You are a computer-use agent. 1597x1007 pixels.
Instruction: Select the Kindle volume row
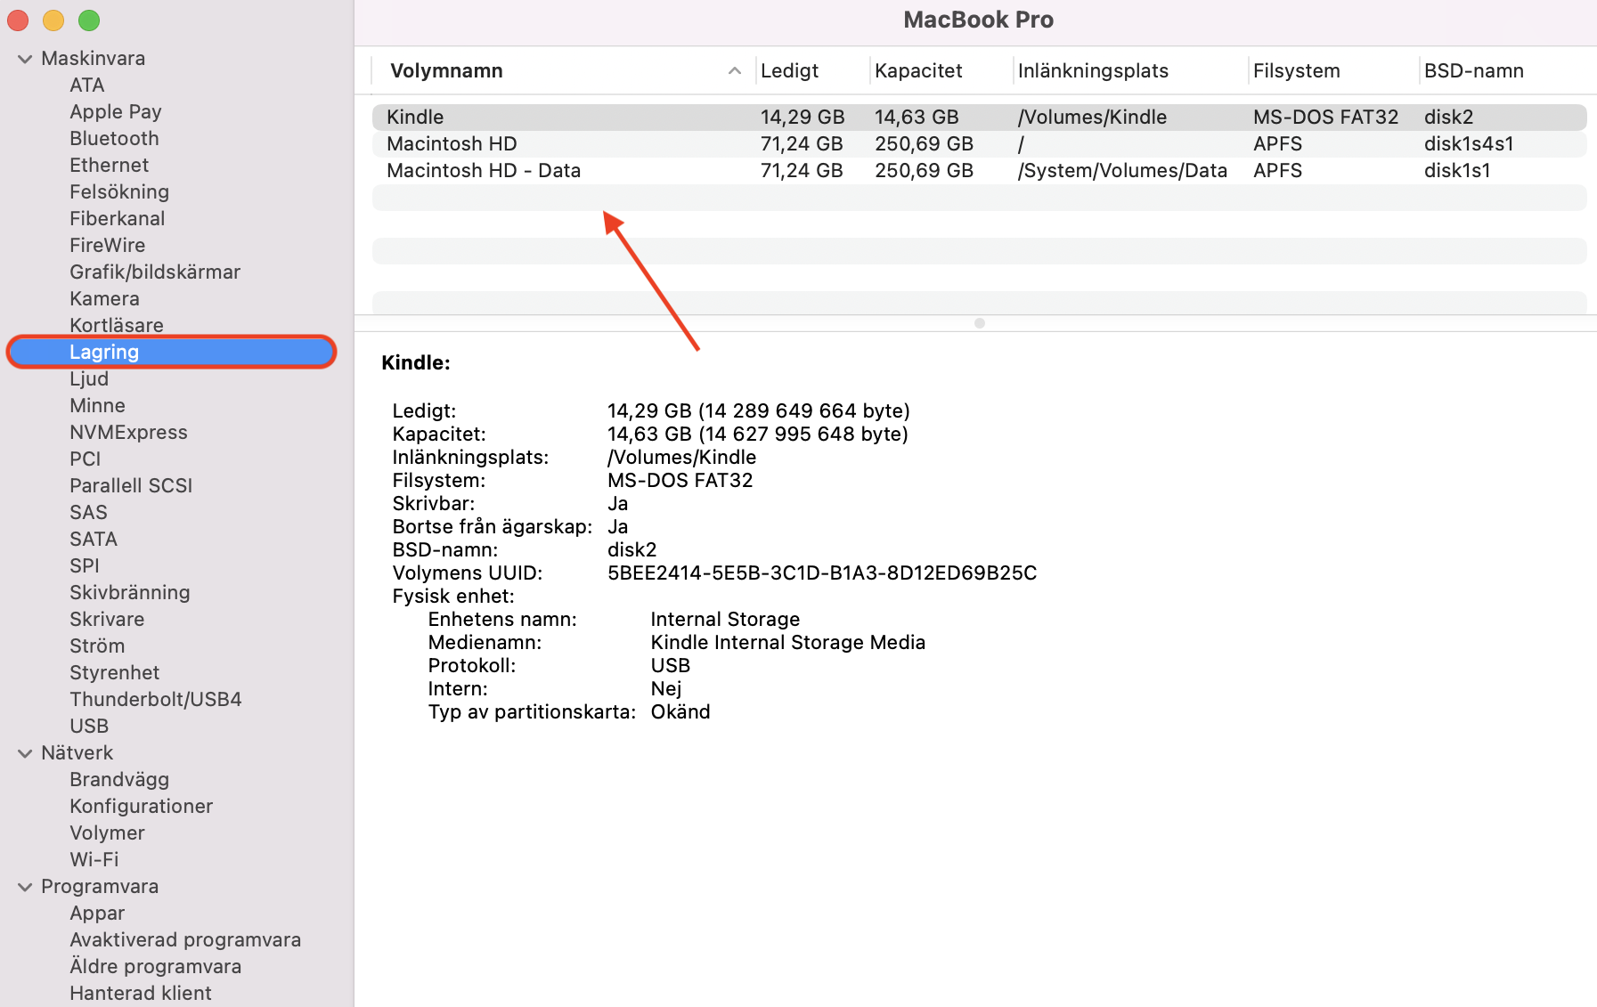coord(979,118)
